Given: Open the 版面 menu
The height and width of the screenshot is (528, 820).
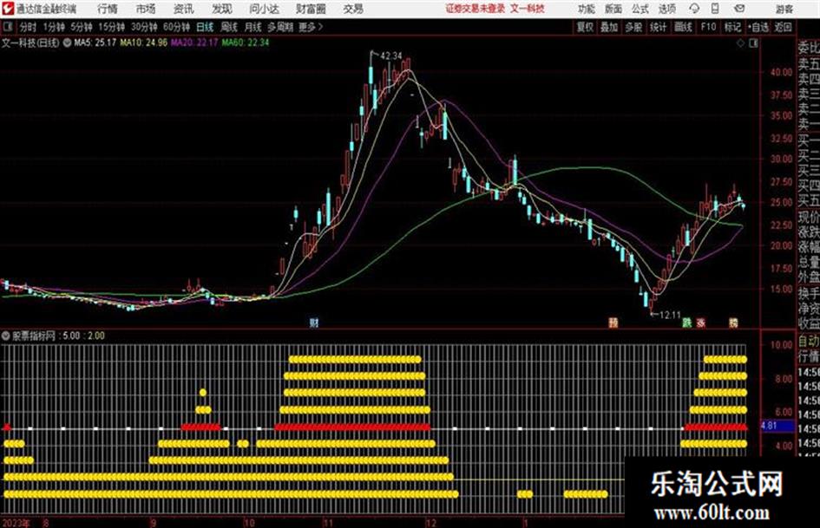Looking at the screenshot, I should (x=613, y=9).
